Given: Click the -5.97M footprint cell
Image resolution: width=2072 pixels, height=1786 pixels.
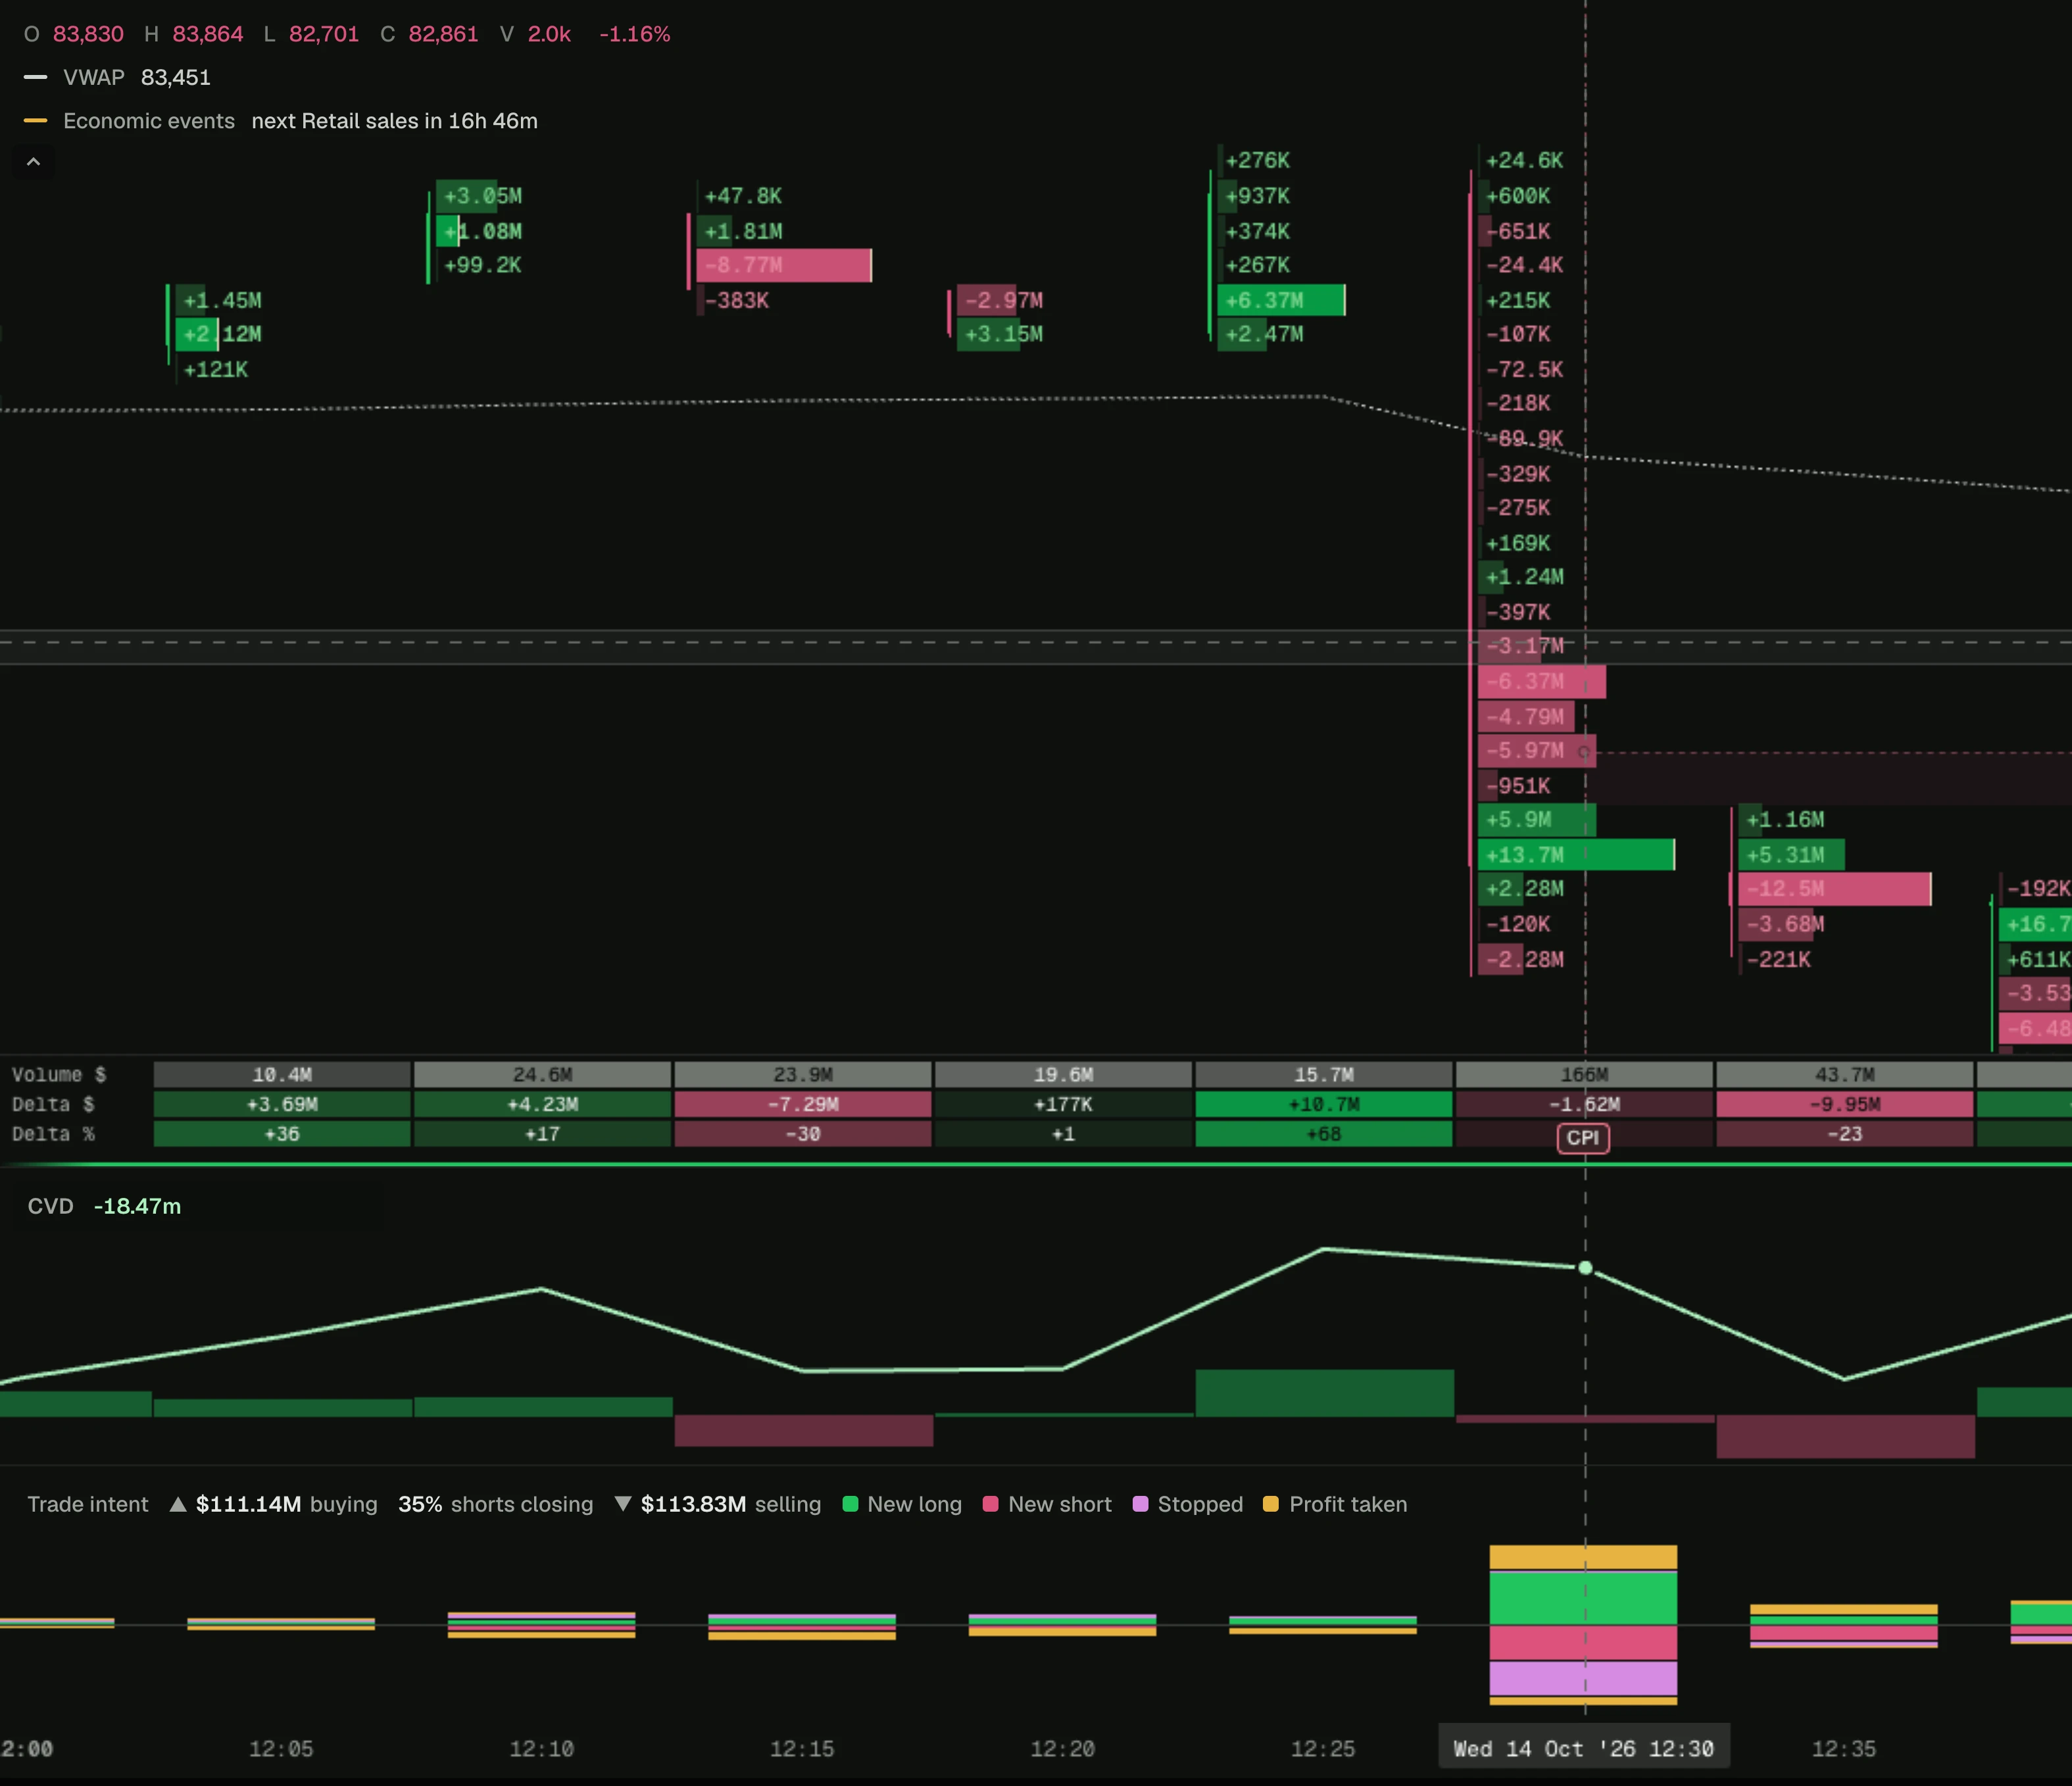Looking at the screenshot, I should 1537,751.
